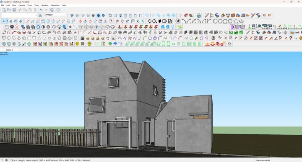This screenshot has width=302, height=162.
Task: Select the Circle tool
Action: click(48, 21)
